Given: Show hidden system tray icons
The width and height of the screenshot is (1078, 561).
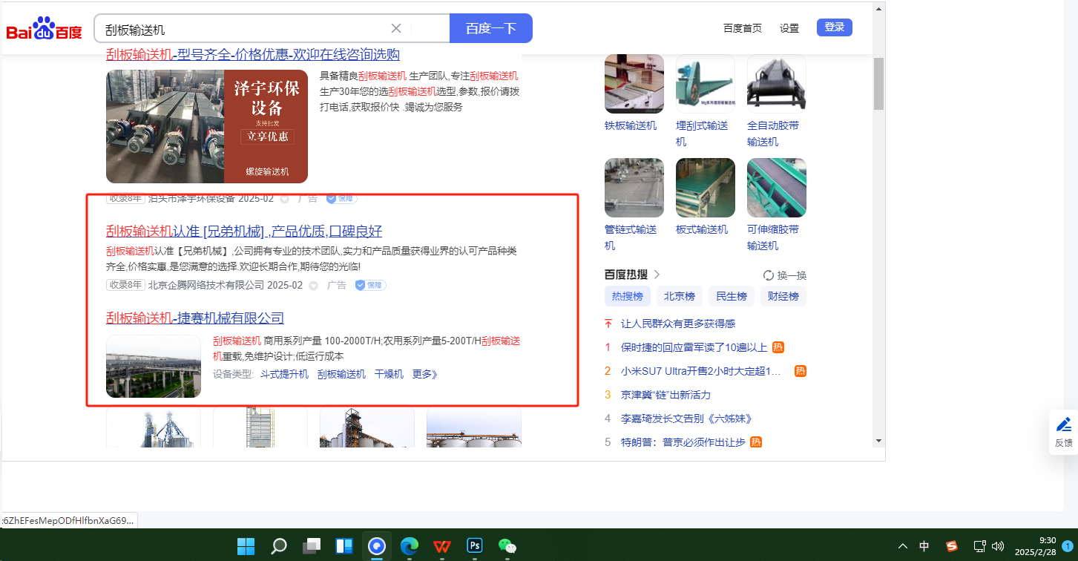Looking at the screenshot, I should [x=903, y=547].
